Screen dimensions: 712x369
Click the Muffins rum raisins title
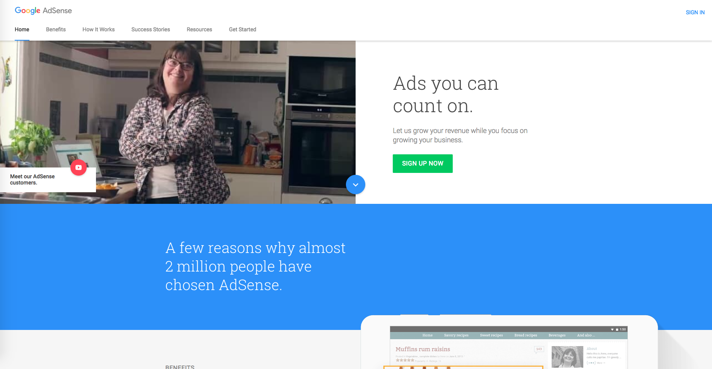(423, 349)
